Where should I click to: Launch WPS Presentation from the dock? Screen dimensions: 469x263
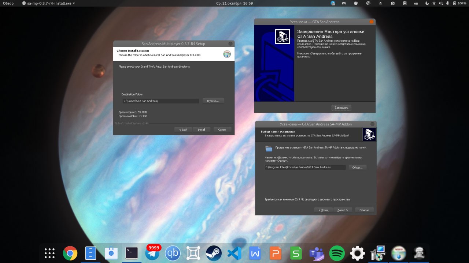275,253
